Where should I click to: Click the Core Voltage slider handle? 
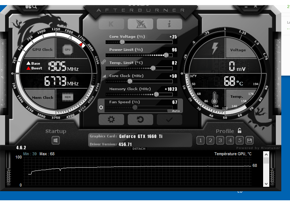(x=122, y=42)
